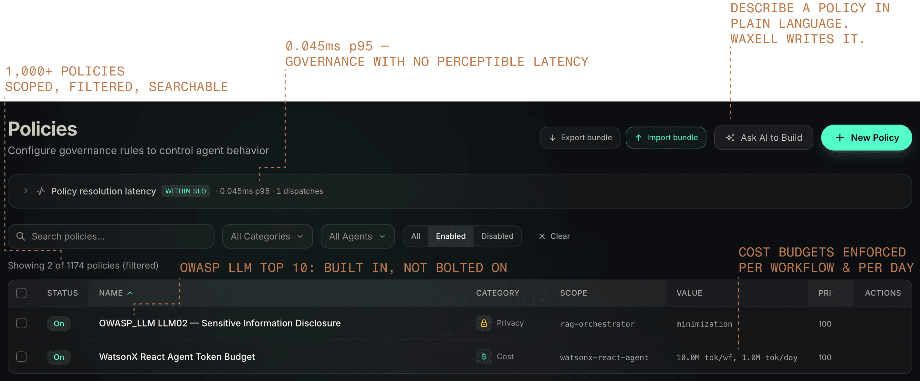Click the Privacy lock icon
This screenshot has width=920, height=381.
point(484,323)
